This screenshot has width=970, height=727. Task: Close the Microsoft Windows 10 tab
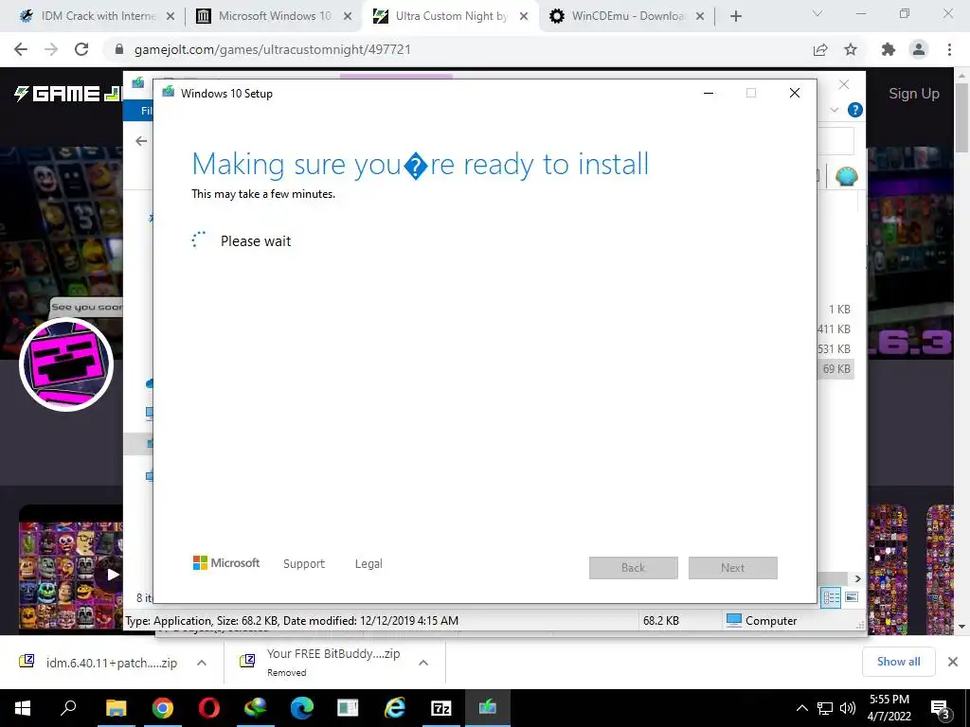[x=348, y=17]
